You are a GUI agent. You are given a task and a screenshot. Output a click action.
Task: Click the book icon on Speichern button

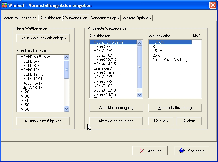(182, 151)
